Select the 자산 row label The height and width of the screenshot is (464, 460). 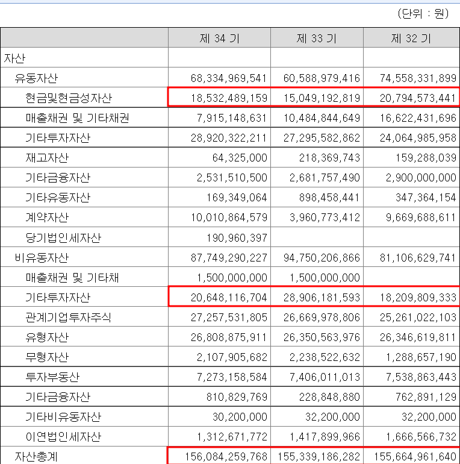pos(14,58)
